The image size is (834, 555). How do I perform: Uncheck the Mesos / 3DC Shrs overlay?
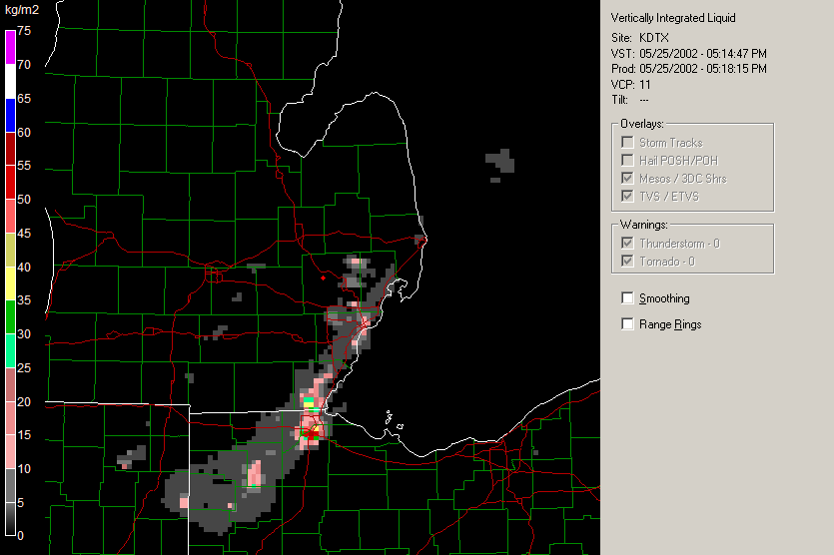(x=627, y=178)
